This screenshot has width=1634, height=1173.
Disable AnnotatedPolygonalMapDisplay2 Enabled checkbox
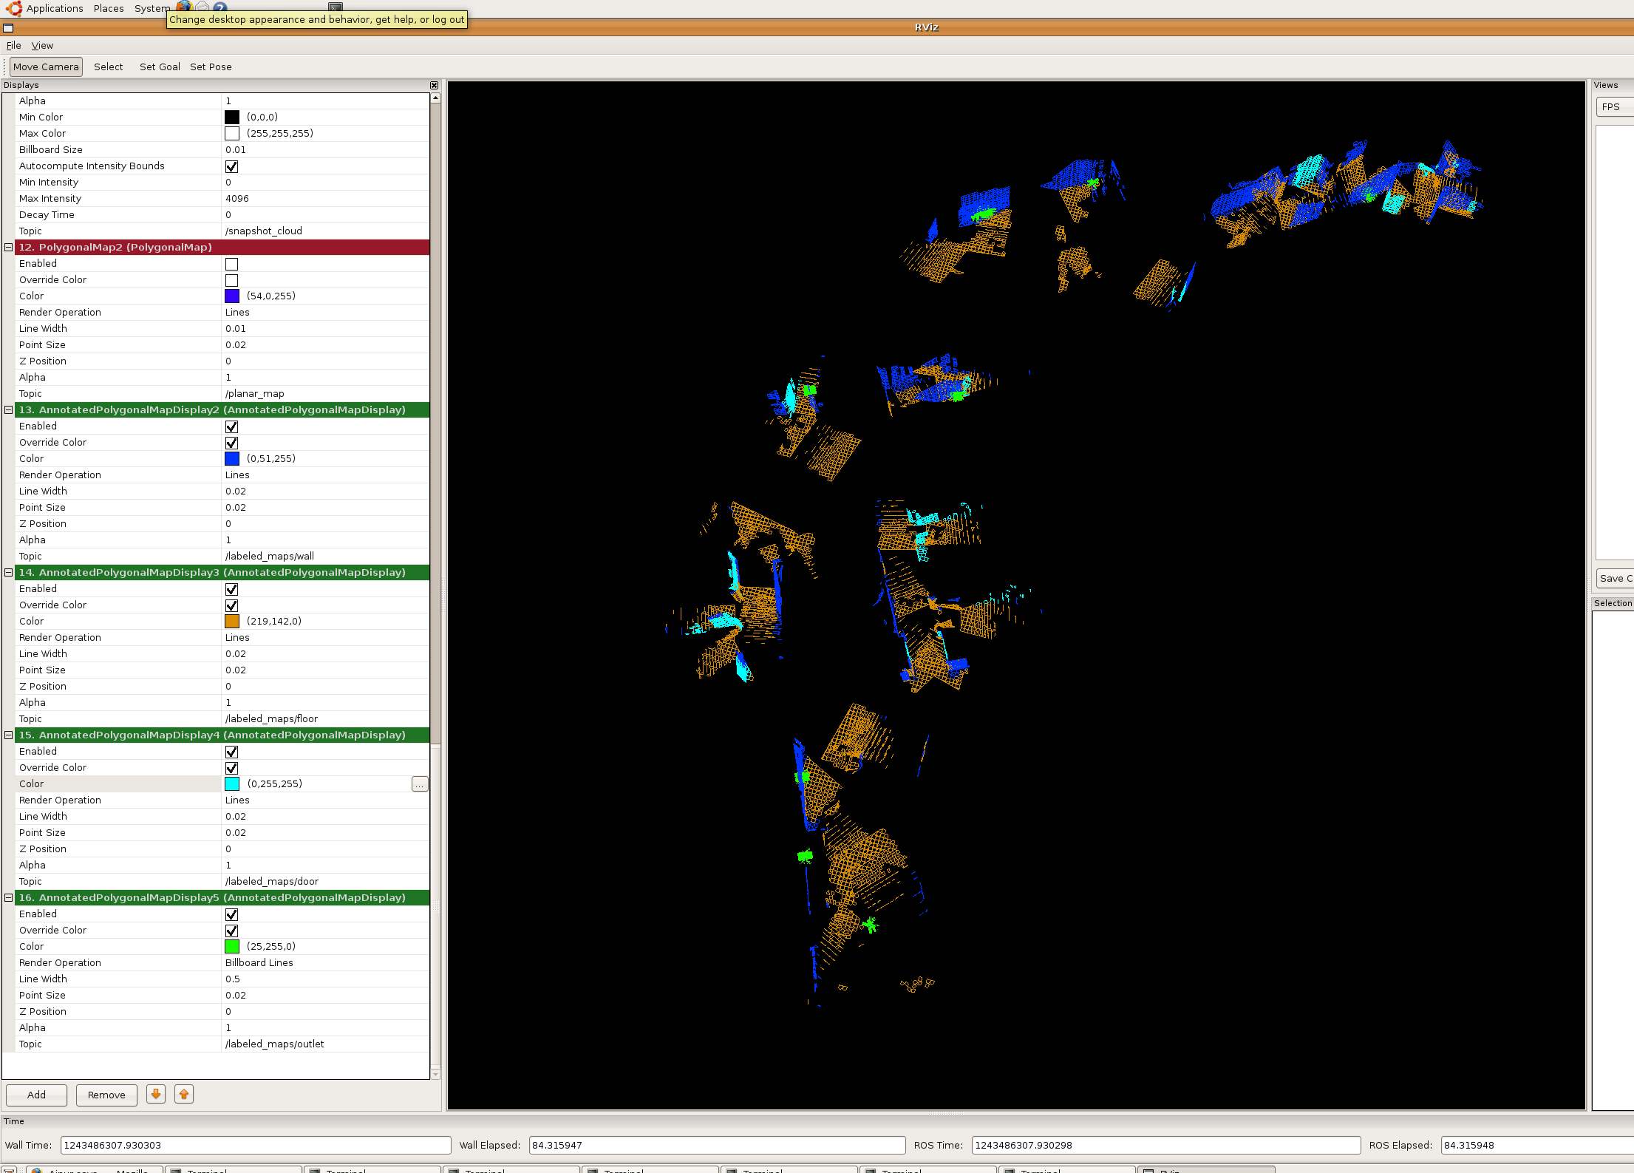(231, 426)
